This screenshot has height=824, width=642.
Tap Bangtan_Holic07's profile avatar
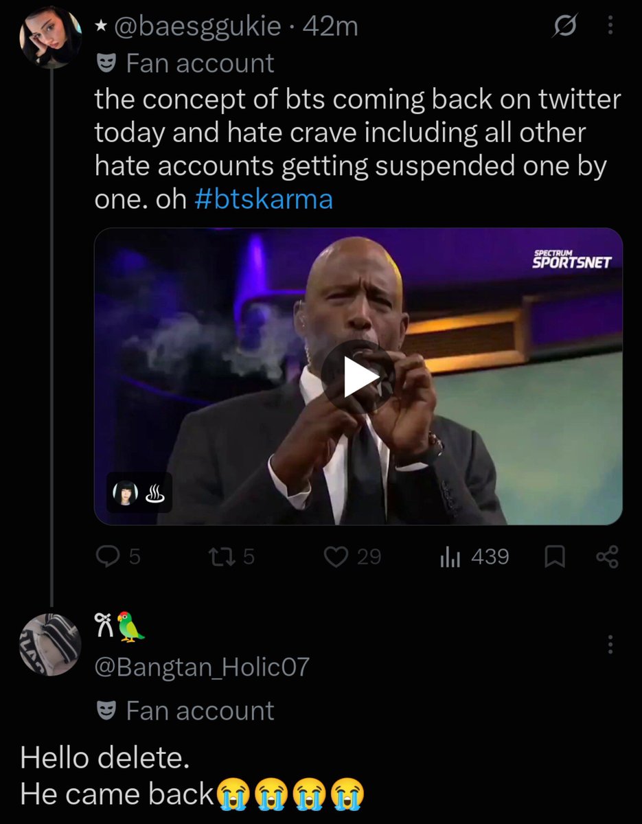[x=51, y=645]
